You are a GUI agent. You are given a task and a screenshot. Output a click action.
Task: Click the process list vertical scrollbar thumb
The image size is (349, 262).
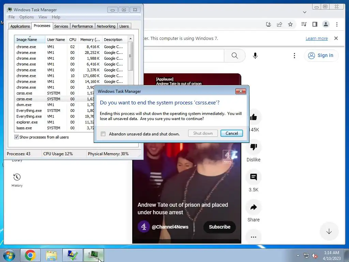click(x=130, y=56)
